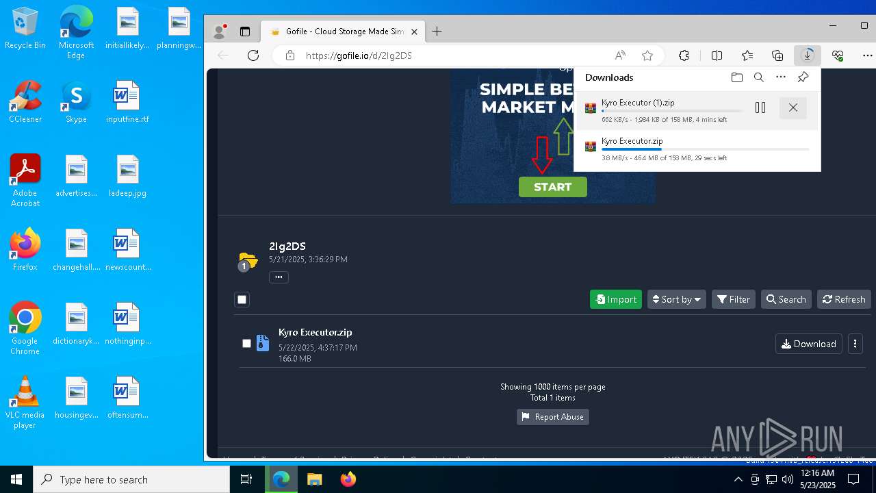Refresh the file list
The height and width of the screenshot is (493, 876).
pos(844,299)
